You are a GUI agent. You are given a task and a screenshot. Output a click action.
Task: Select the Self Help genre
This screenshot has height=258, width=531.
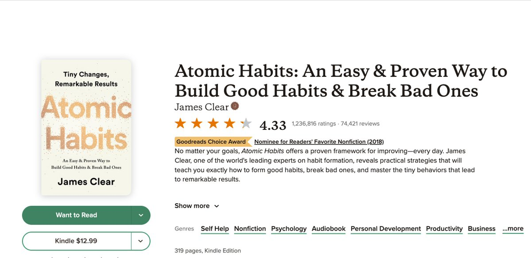[215, 228]
